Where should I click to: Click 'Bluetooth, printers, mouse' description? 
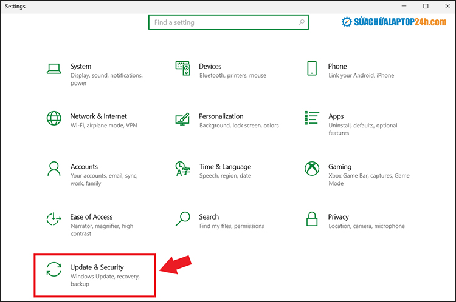pos(233,75)
